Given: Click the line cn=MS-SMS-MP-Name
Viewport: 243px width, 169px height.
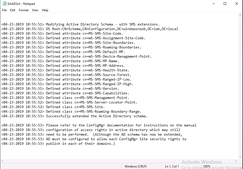Looking at the screenshot, I should pos(60,61).
